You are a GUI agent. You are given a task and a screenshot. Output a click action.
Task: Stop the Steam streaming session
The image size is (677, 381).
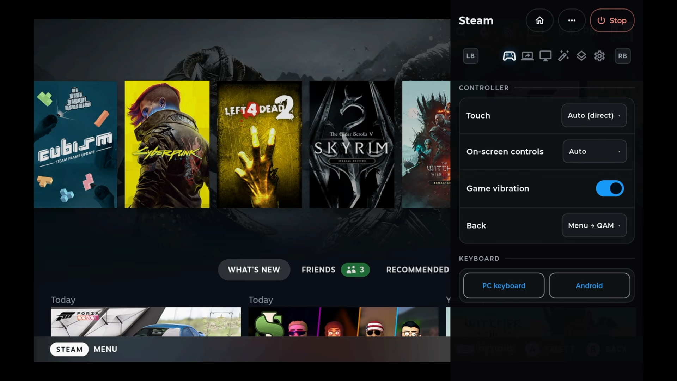tap(612, 20)
